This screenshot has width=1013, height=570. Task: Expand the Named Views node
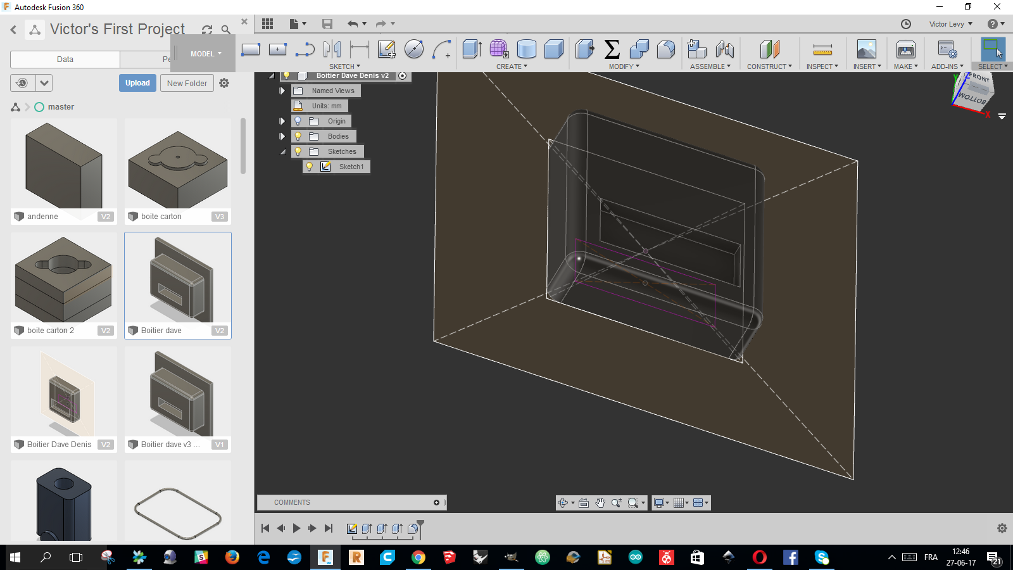(x=282, y=91)
